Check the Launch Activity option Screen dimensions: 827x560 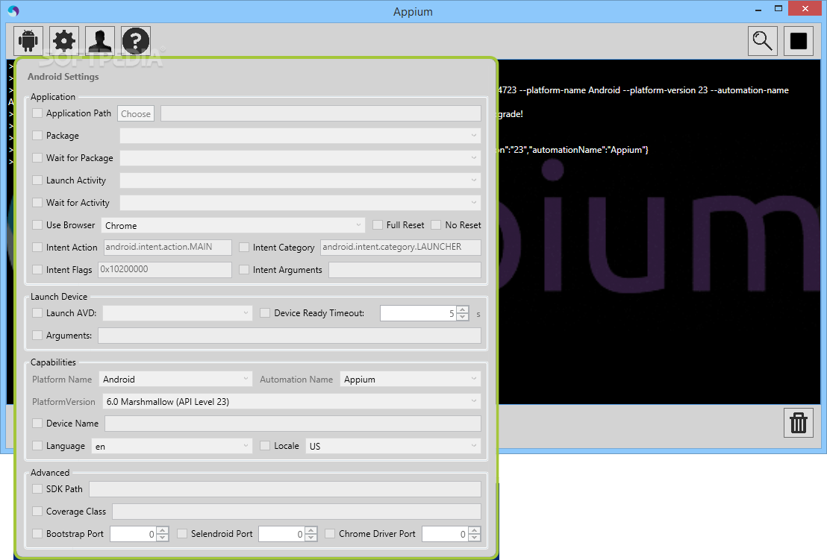point(37,180)
